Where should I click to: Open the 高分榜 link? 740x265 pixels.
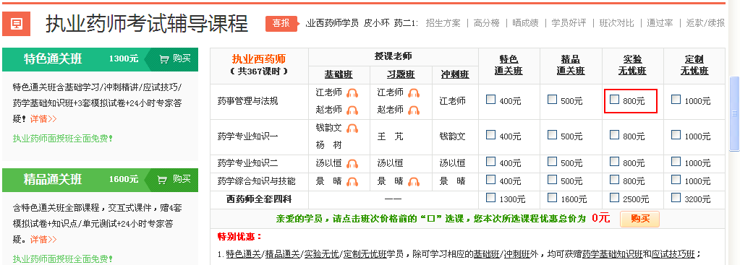point(486,22)
